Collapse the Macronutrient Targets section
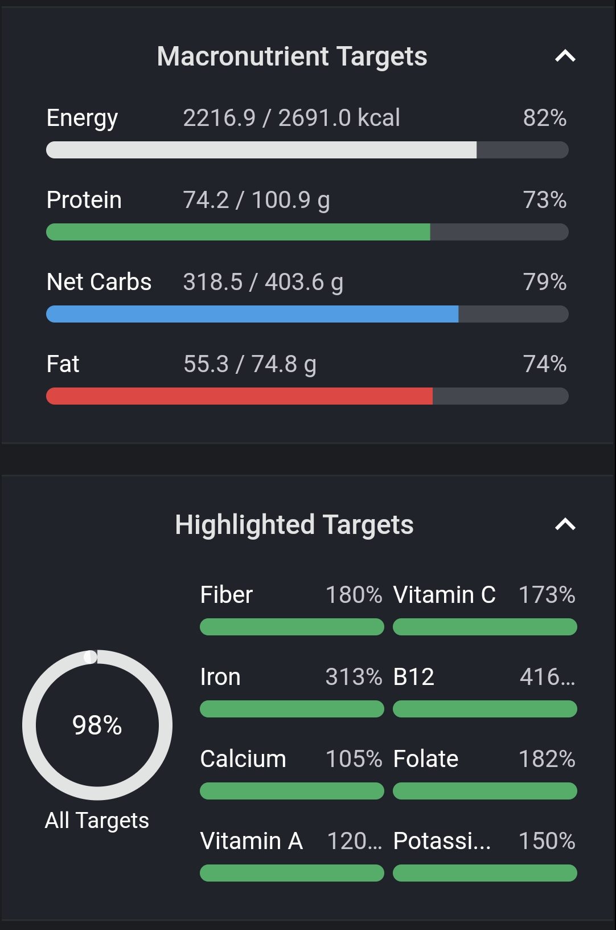616x930 pixels. point(565,56)
